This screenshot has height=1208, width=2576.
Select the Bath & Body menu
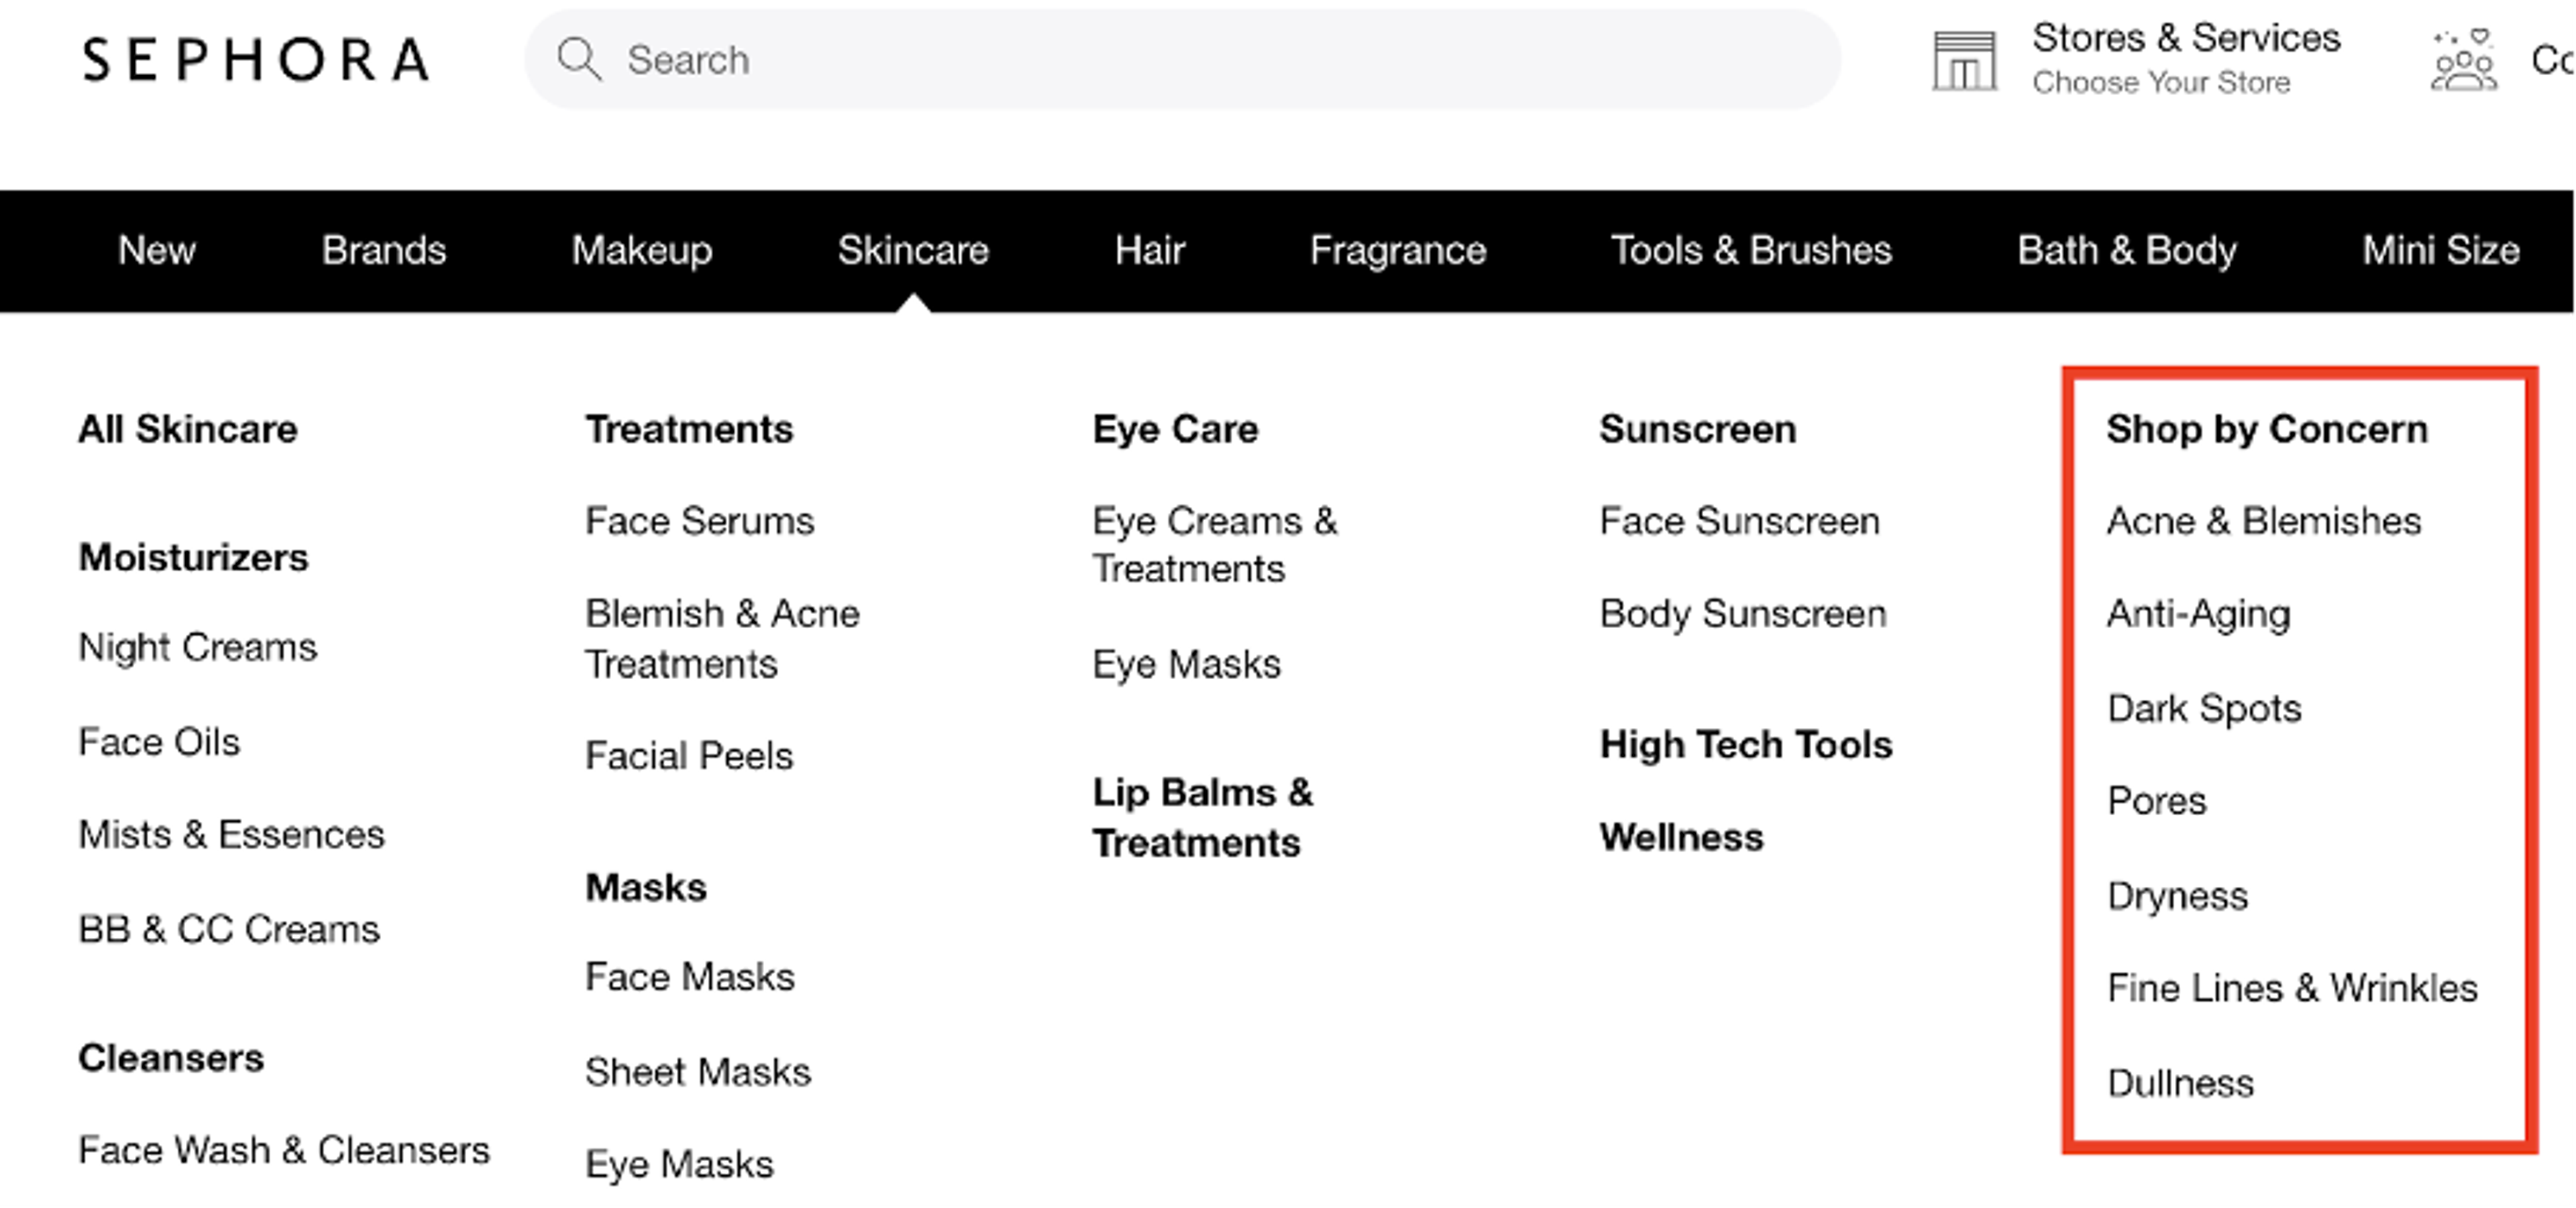[2126, 251]
